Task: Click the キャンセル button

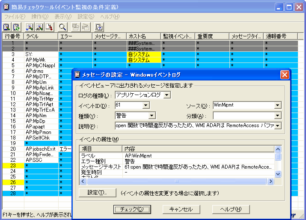Action: [x=181, y=209]
